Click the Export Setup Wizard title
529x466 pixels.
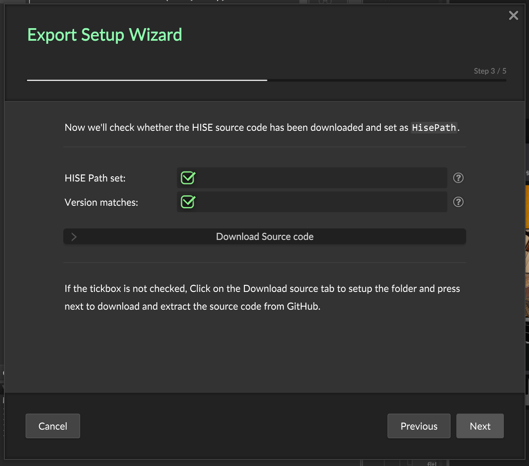click(x=105, y=35)
